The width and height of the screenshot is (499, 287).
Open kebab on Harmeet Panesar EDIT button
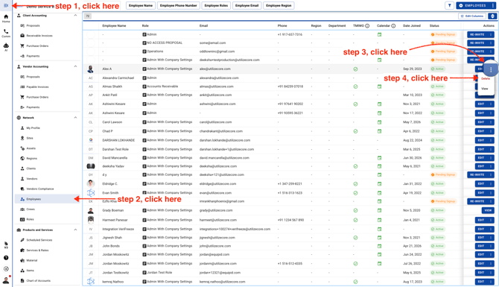tap(491, 220)
